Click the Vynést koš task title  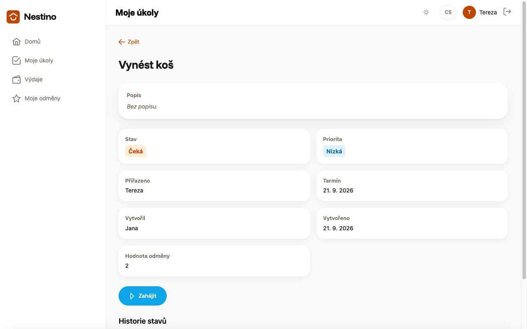click(146, 65)
